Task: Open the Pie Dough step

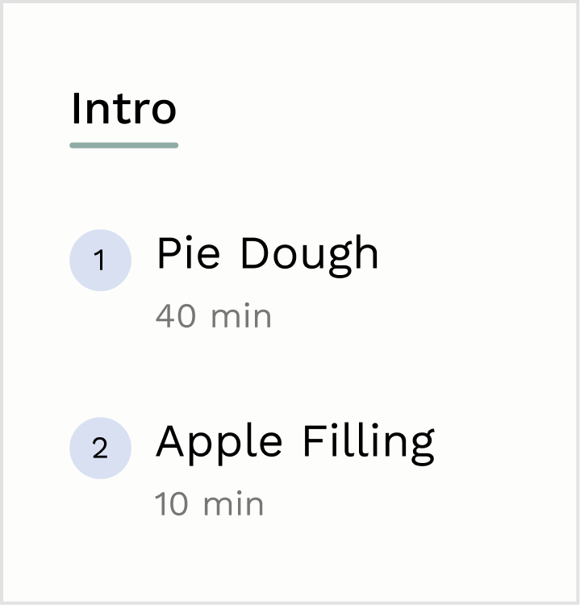Action: tap(268, 256)
